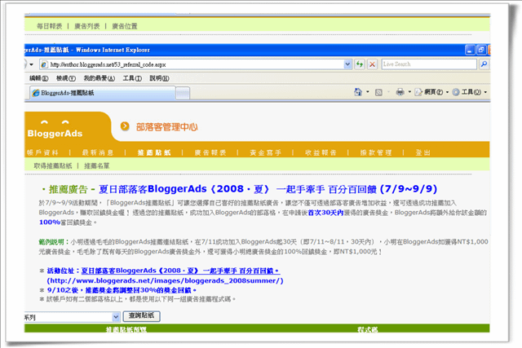Screen dimensions: 522x348
Task: Expand the Home button dropdown arrow
Action: (x=368, y=92)
